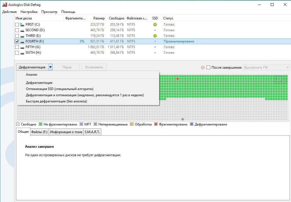Sort by the Фрагменти... column header
Viewport: 291px width, 202px height.
[x=75, y=18]
